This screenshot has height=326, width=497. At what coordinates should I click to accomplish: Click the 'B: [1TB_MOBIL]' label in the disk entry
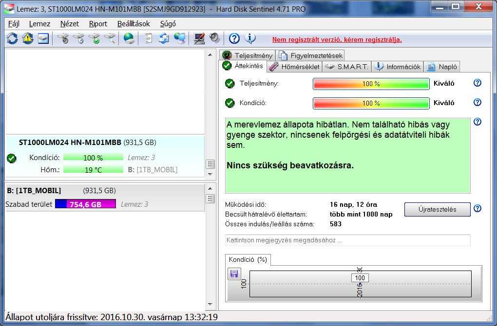point(153,170)
